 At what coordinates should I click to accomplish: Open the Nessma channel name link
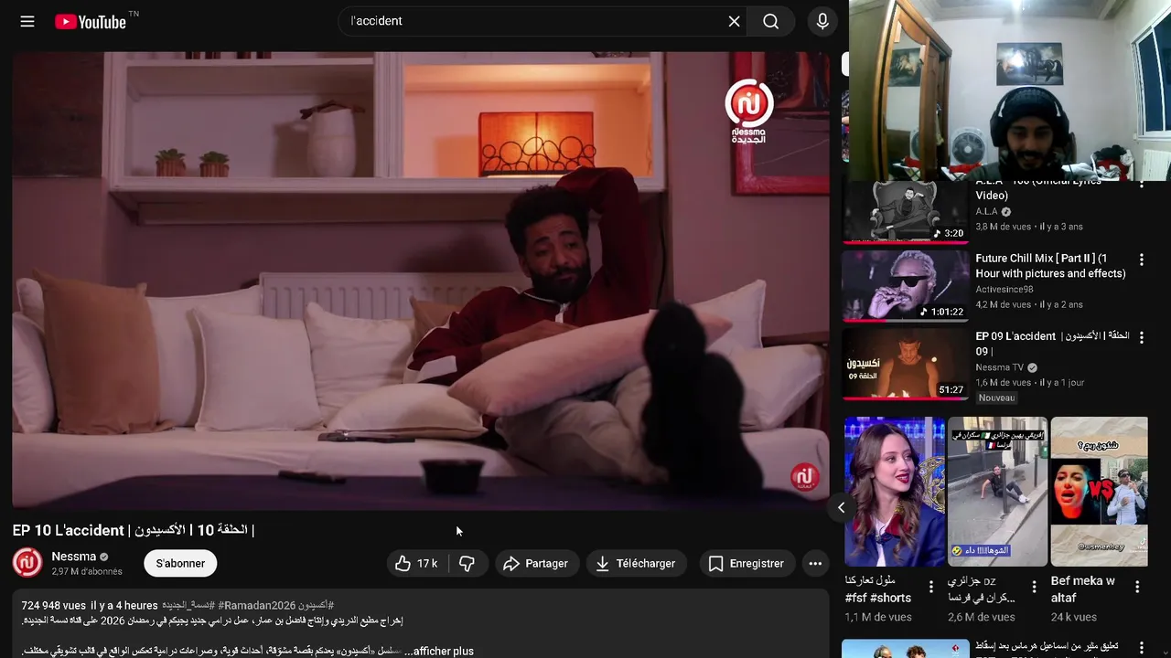(74, 557)
